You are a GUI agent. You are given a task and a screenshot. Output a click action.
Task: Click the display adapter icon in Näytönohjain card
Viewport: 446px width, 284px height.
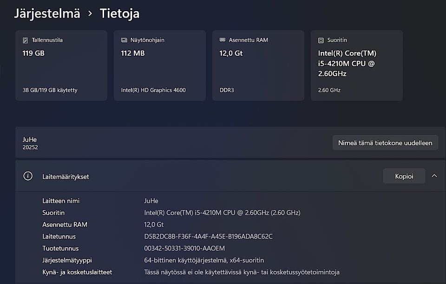[124, 40]
